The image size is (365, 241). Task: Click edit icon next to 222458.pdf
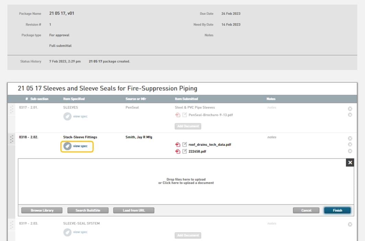point(185,151)
